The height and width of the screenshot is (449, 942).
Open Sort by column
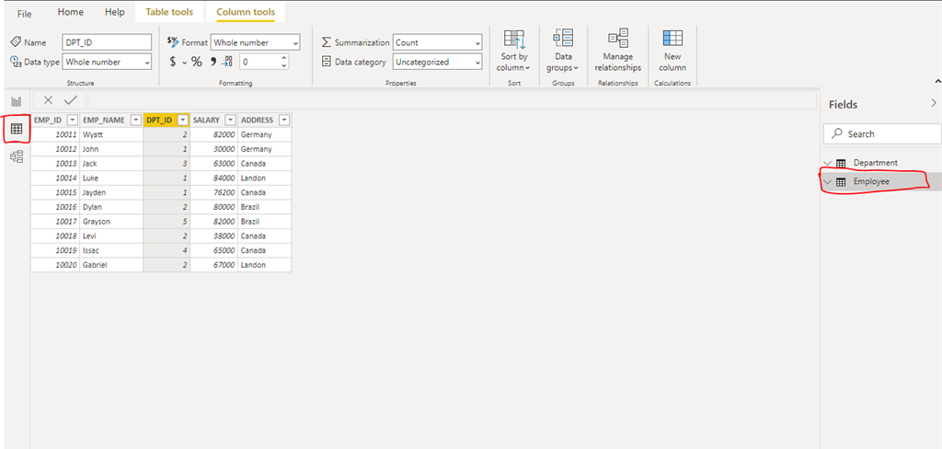tap(513, 51)
